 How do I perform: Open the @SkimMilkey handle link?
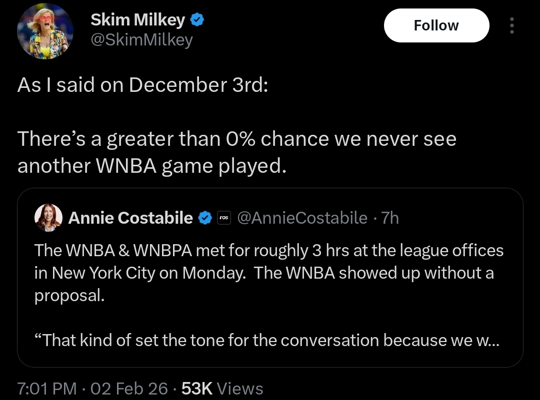click(x=141, y=40)
